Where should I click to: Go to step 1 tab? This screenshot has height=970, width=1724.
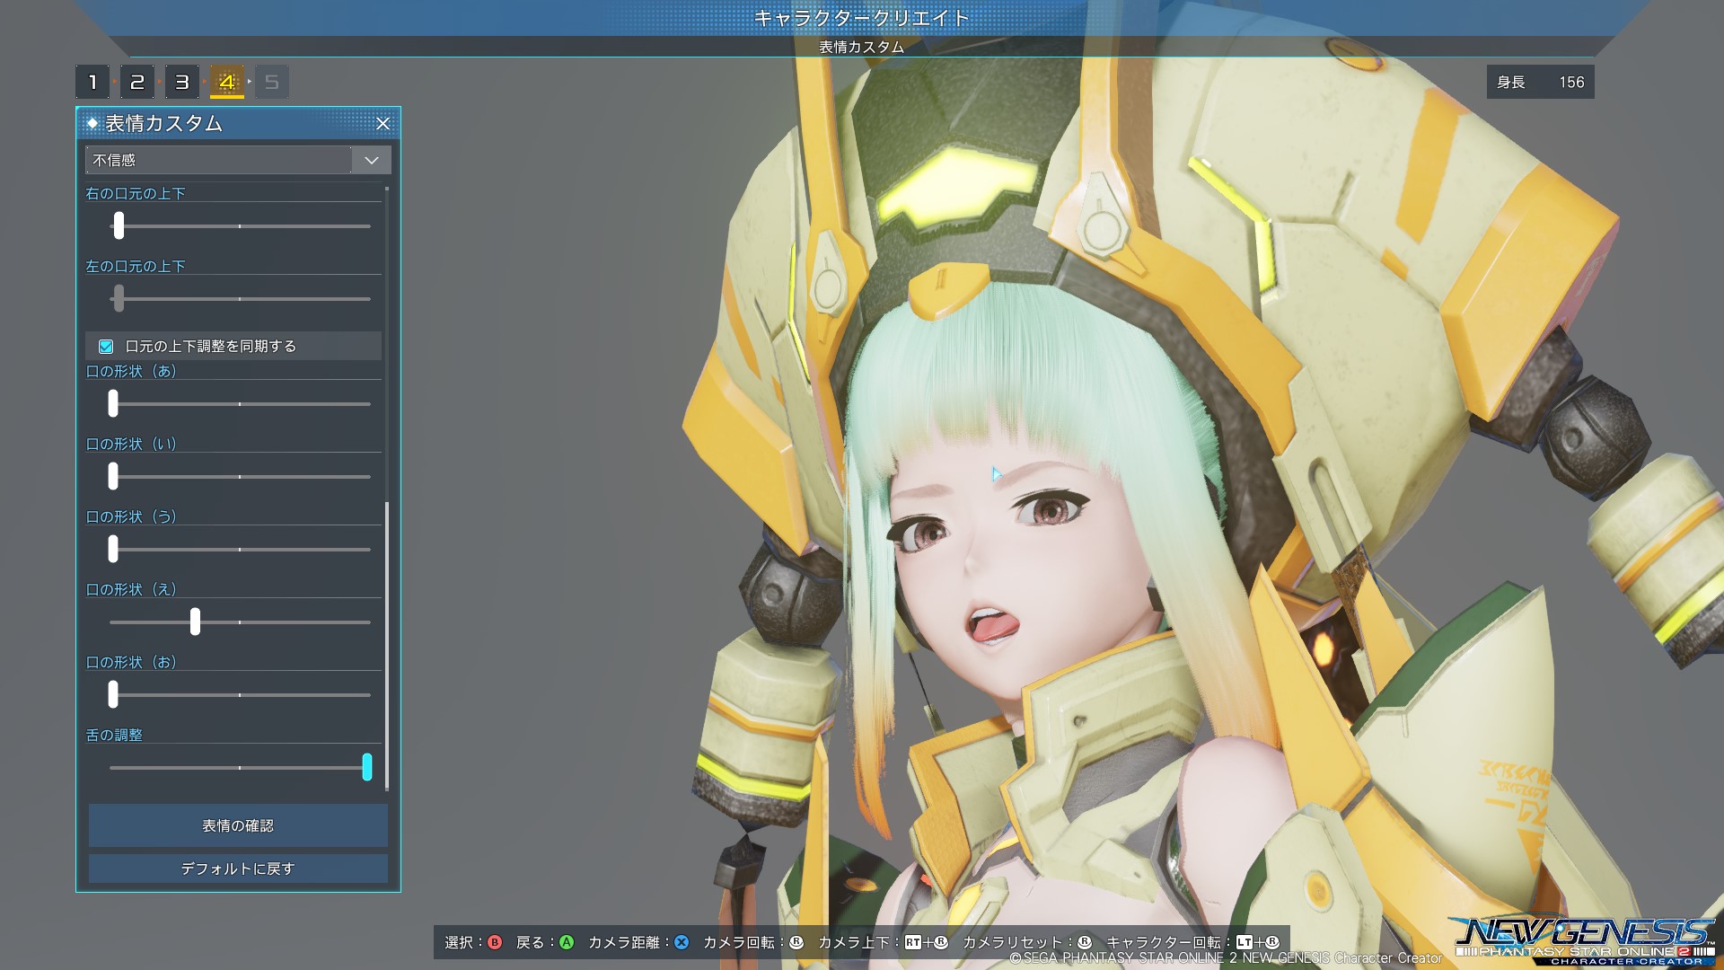click(92, 83)
